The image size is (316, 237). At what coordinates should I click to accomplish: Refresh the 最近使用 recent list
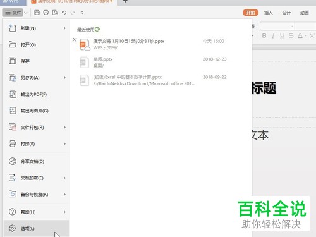97,29
